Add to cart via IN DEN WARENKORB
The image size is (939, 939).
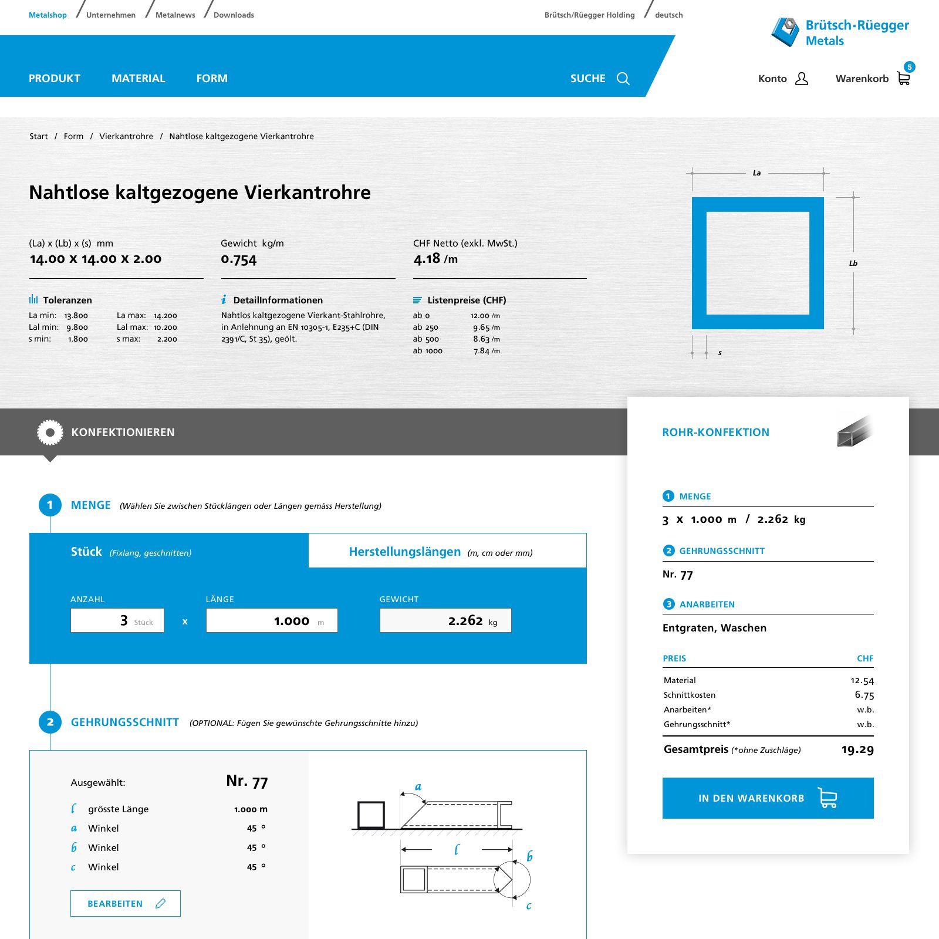tap(768, 798)
